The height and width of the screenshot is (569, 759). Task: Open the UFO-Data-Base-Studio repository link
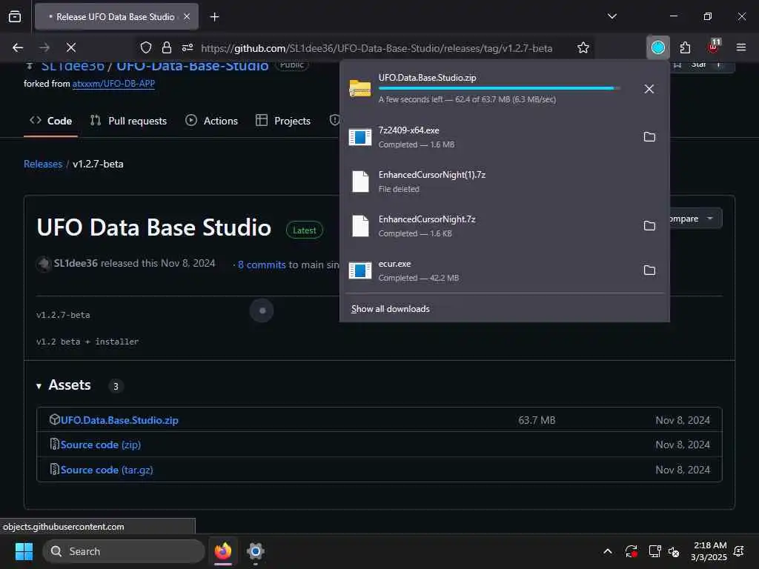[x=192, y=66]
